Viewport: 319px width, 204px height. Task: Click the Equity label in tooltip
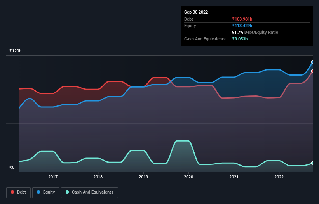click(190, 26)
